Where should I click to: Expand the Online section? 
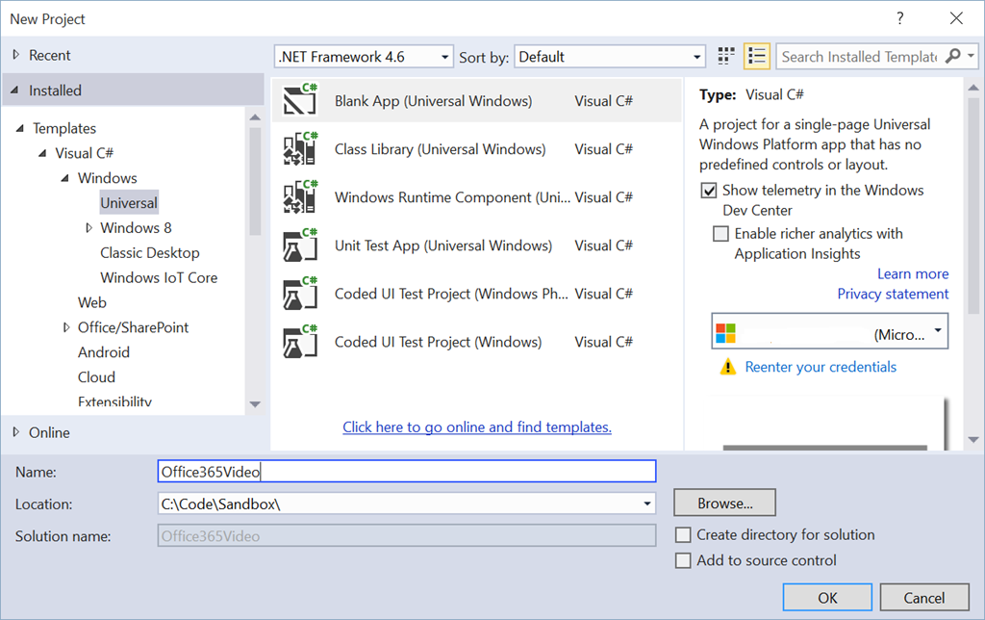pyautogui.click(x=16, y=432)
